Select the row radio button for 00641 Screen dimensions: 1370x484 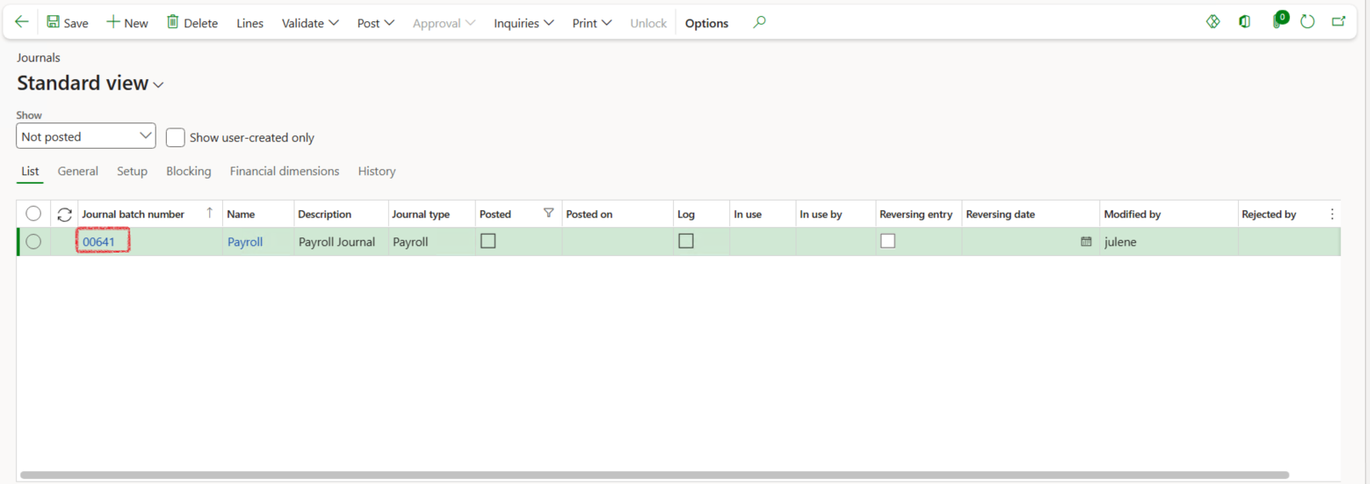pyautogui.click(x=33, y=242)
